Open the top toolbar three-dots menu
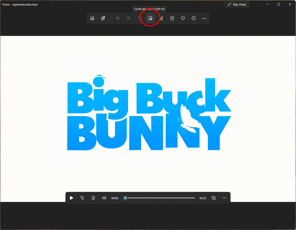 click(x=204, y=18)
